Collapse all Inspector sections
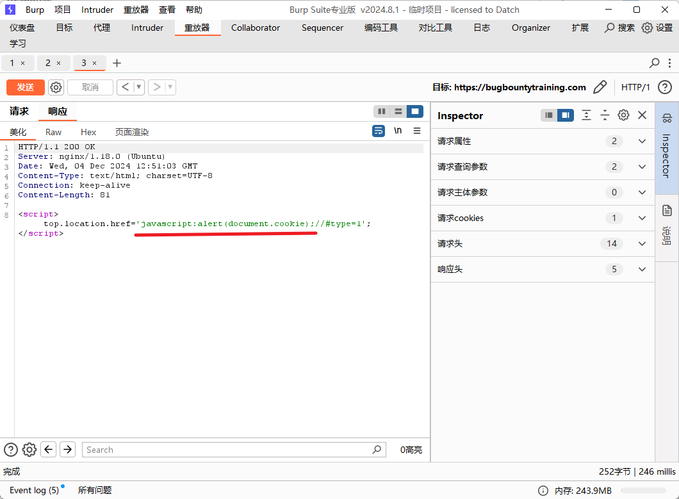The width and height of the screenshot is (679, 499). 605,115
